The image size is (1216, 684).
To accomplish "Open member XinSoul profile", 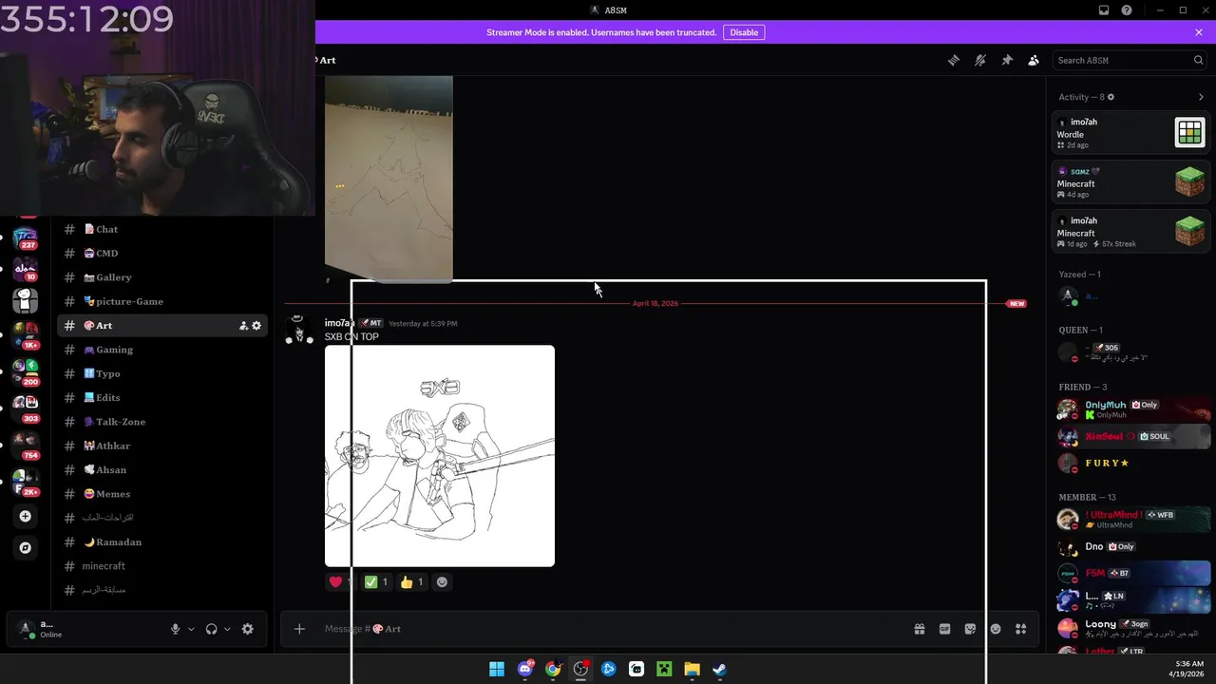I will [x=1133, y=436].
